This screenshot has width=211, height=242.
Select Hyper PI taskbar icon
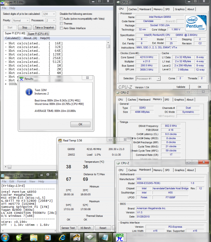coord(120,237)
